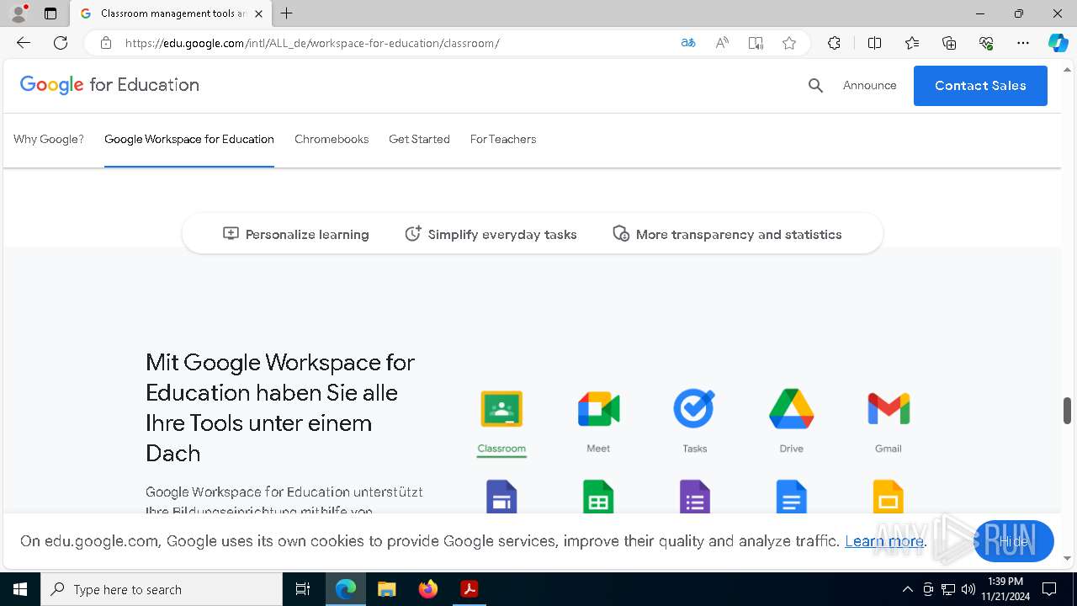Screen dimensions: 1077x606
Task: Click the Google for Education logo
Action: (109, 85)
